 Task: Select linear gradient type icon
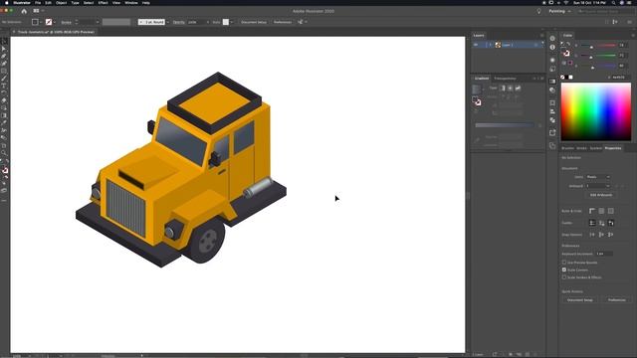click(x=503, y=89)
